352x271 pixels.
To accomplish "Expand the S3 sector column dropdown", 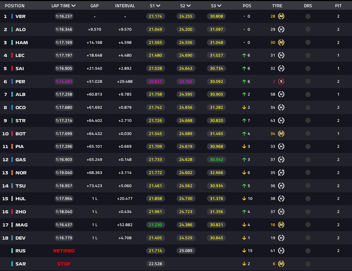I will pyautogui.click(x=219, y=6).
